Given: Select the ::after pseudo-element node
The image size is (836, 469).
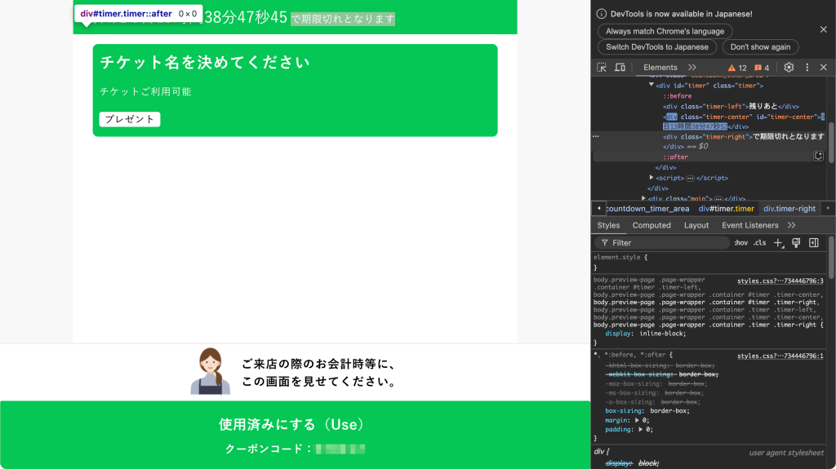Looking at the screenshot, I should pos(675,157).
